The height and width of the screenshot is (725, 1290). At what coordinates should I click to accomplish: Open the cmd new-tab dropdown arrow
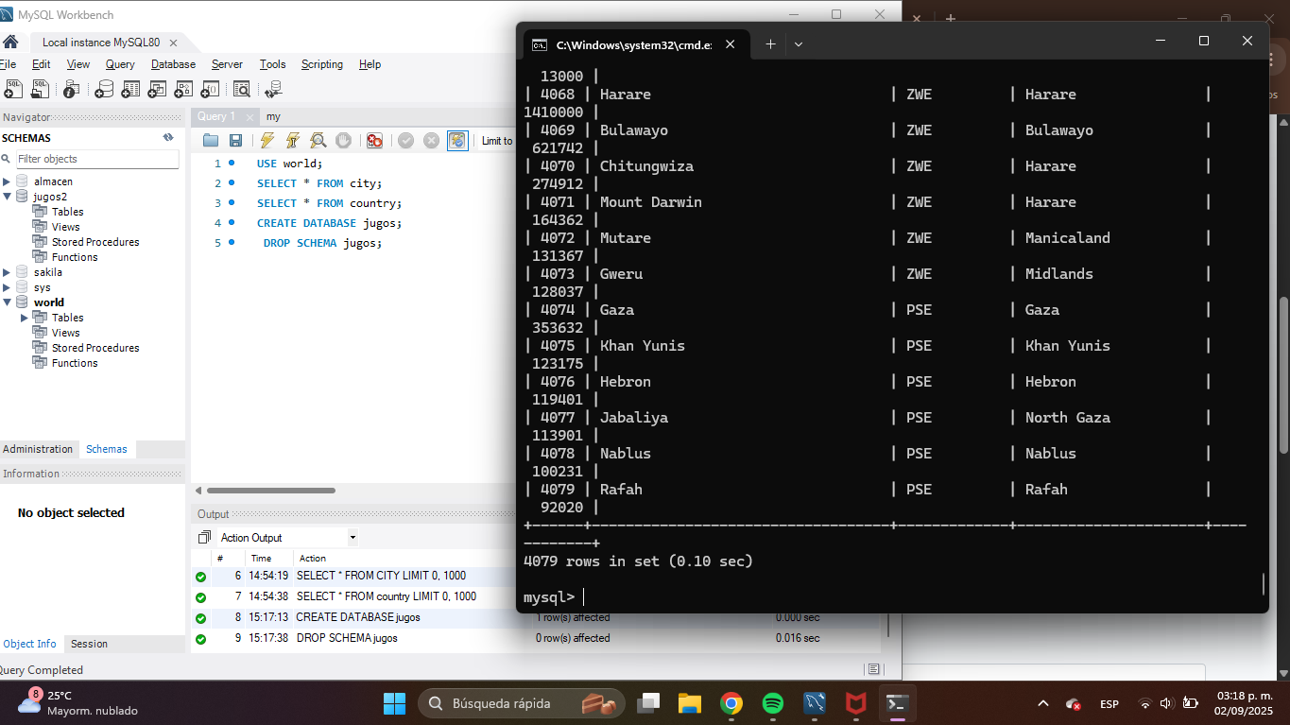[799, 44]
